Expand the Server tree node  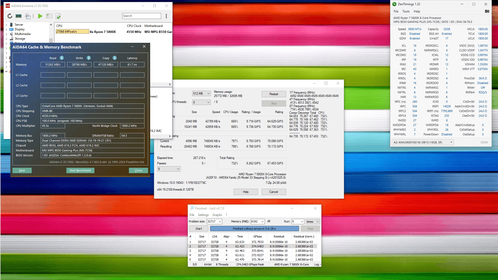tap(6, 25)
